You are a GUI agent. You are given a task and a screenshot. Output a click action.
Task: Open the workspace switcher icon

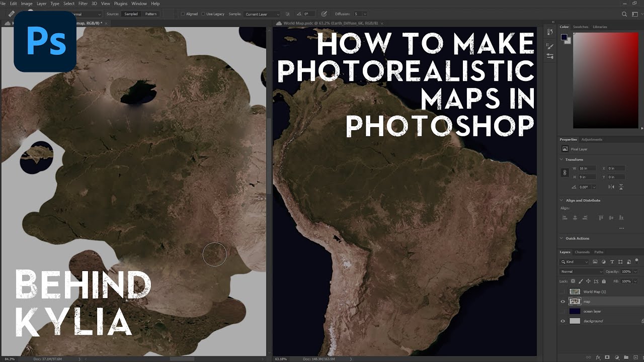(x=636, y=14)
